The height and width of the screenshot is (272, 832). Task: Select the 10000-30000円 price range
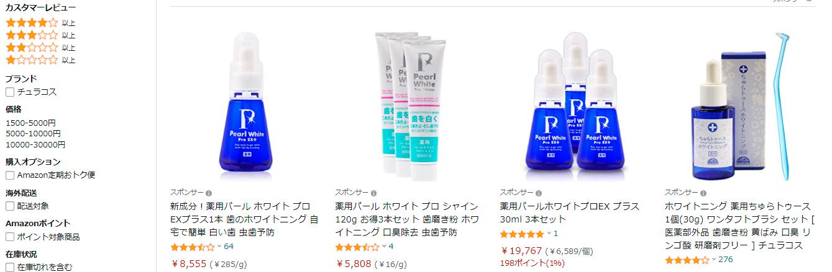35,145
